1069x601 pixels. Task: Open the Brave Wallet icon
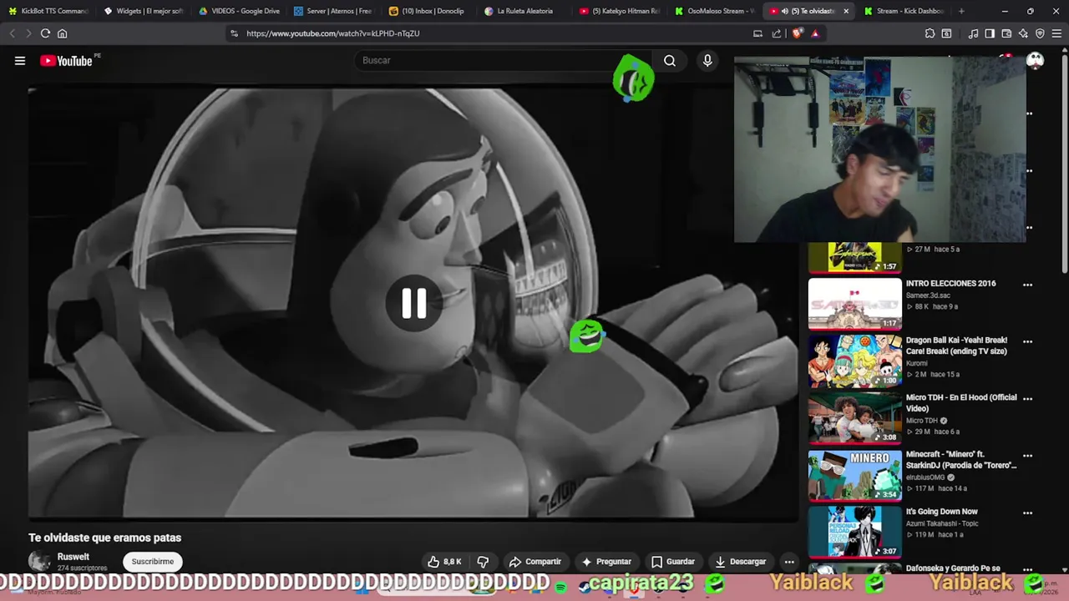click(1006, 33)
